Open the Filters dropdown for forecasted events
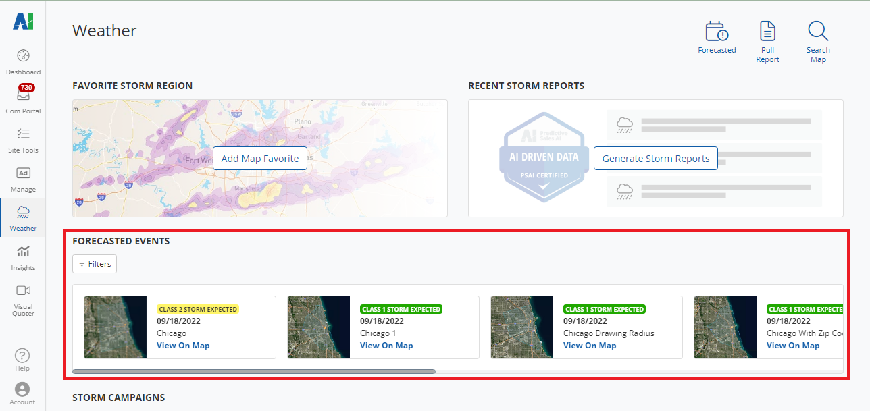 [x=95, y=264]
